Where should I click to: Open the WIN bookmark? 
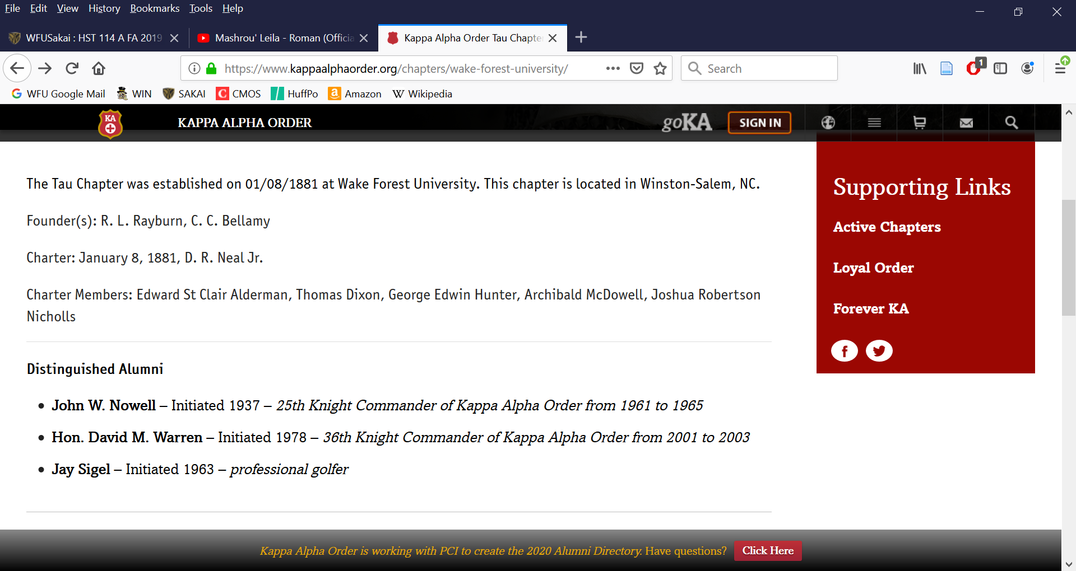click(134, 93)
